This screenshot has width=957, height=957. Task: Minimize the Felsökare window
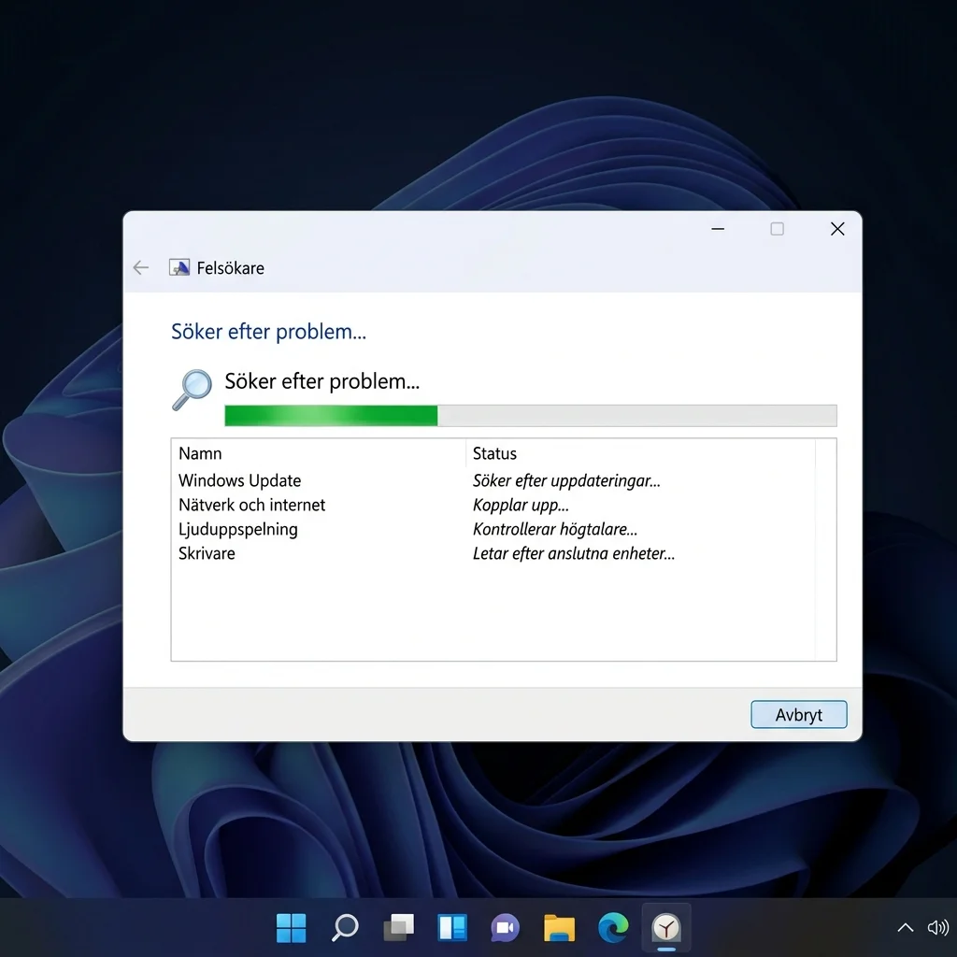pos(718,229)
